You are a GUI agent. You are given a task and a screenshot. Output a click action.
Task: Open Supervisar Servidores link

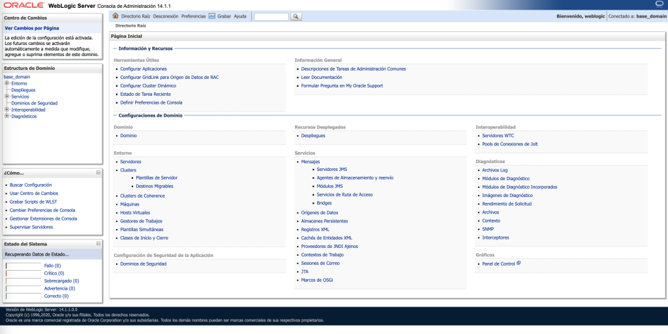point(31,227)
